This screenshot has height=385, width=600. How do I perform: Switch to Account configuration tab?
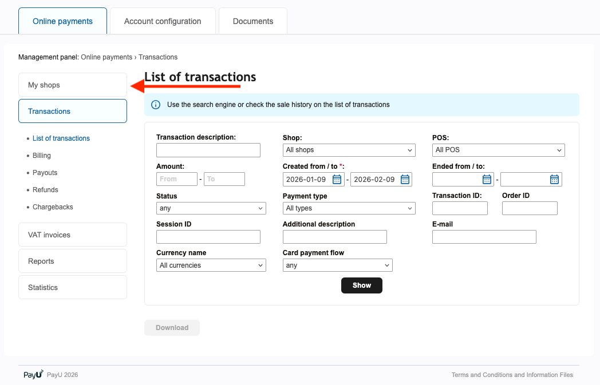click(163, 21)
